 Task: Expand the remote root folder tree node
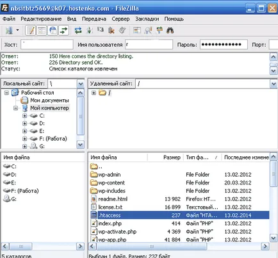pos(94,93)
